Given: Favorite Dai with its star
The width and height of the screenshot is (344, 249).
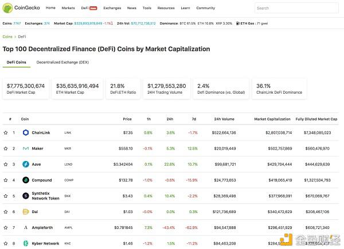Looking at the screenshot, I should click(x=6, y=212).
